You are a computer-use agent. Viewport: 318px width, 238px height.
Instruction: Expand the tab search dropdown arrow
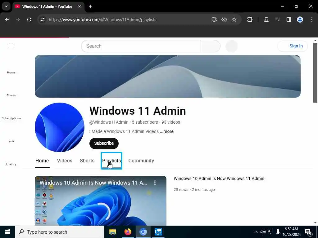pyautogui.click(x=6, y=6)
